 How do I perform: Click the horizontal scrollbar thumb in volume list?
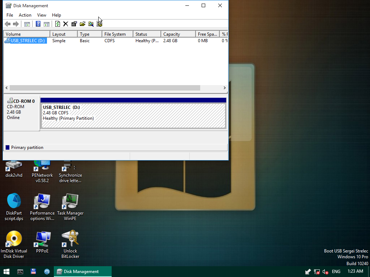tap(105, 88)
